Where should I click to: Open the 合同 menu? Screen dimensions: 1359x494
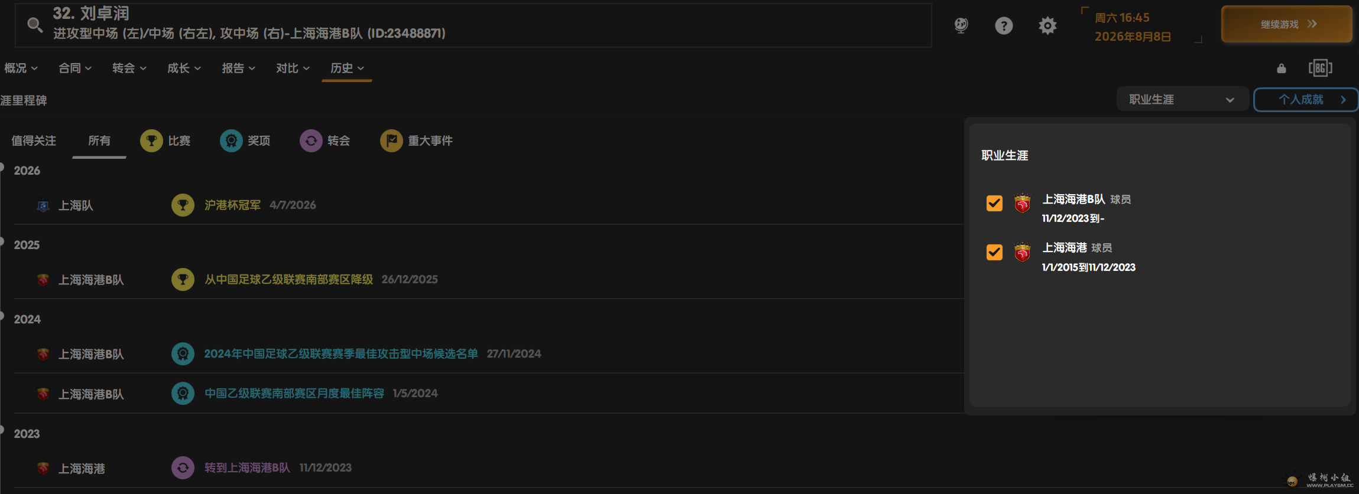point(75,68)
